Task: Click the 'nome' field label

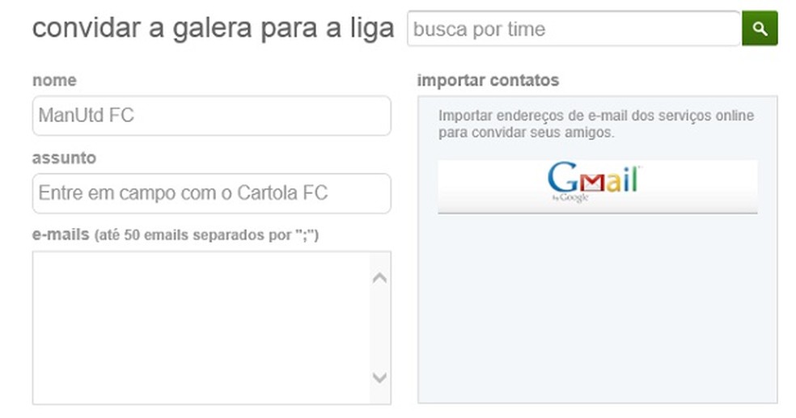Action: [54, 80]
